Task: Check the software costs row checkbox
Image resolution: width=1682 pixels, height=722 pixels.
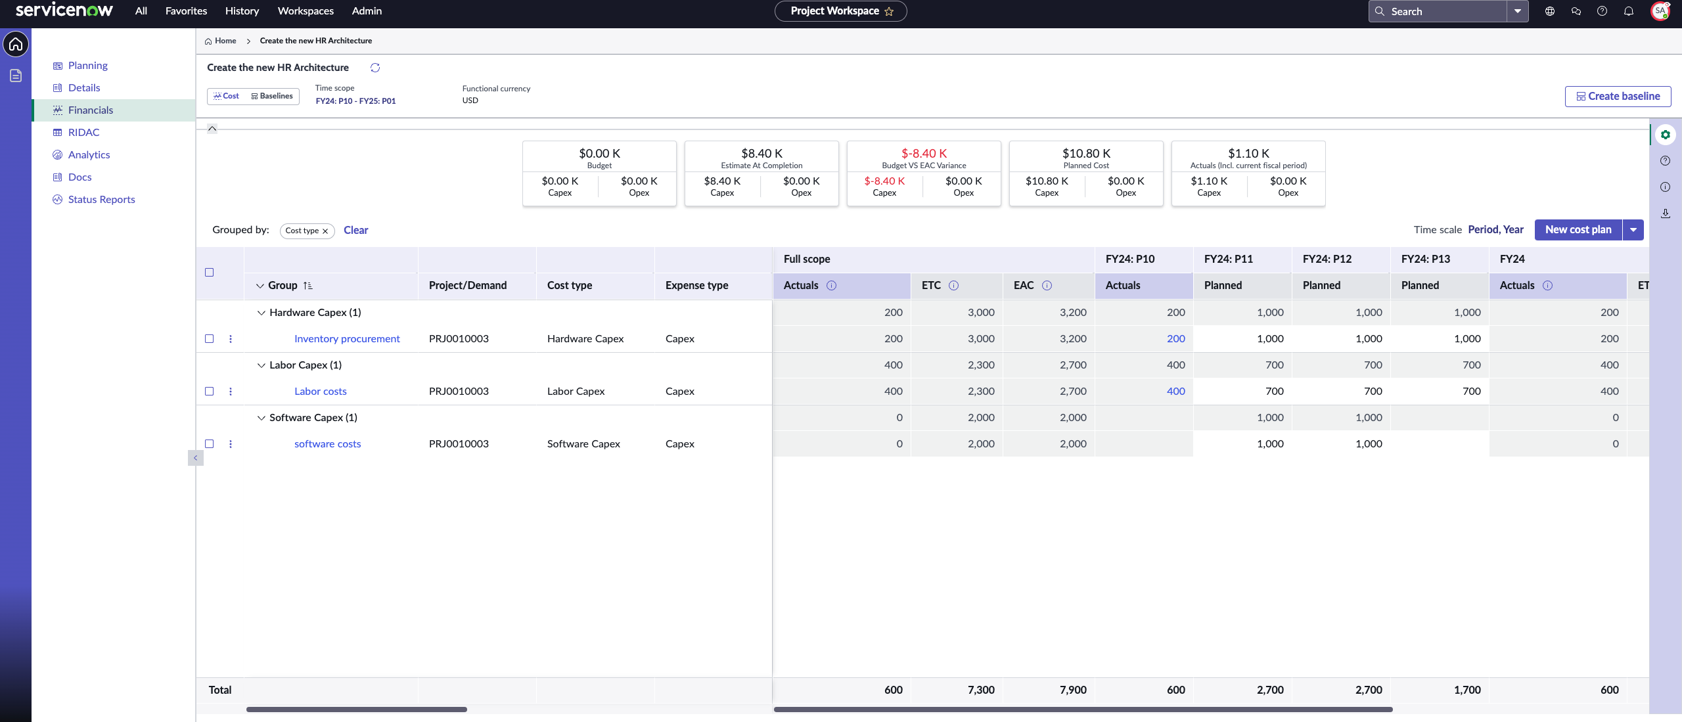Action: (x=210, y=444)
